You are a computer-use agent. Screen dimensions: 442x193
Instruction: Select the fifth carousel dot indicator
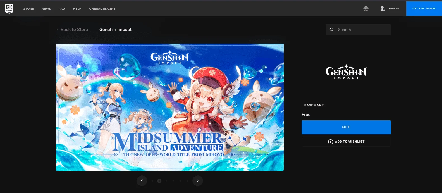click(180, 181)
